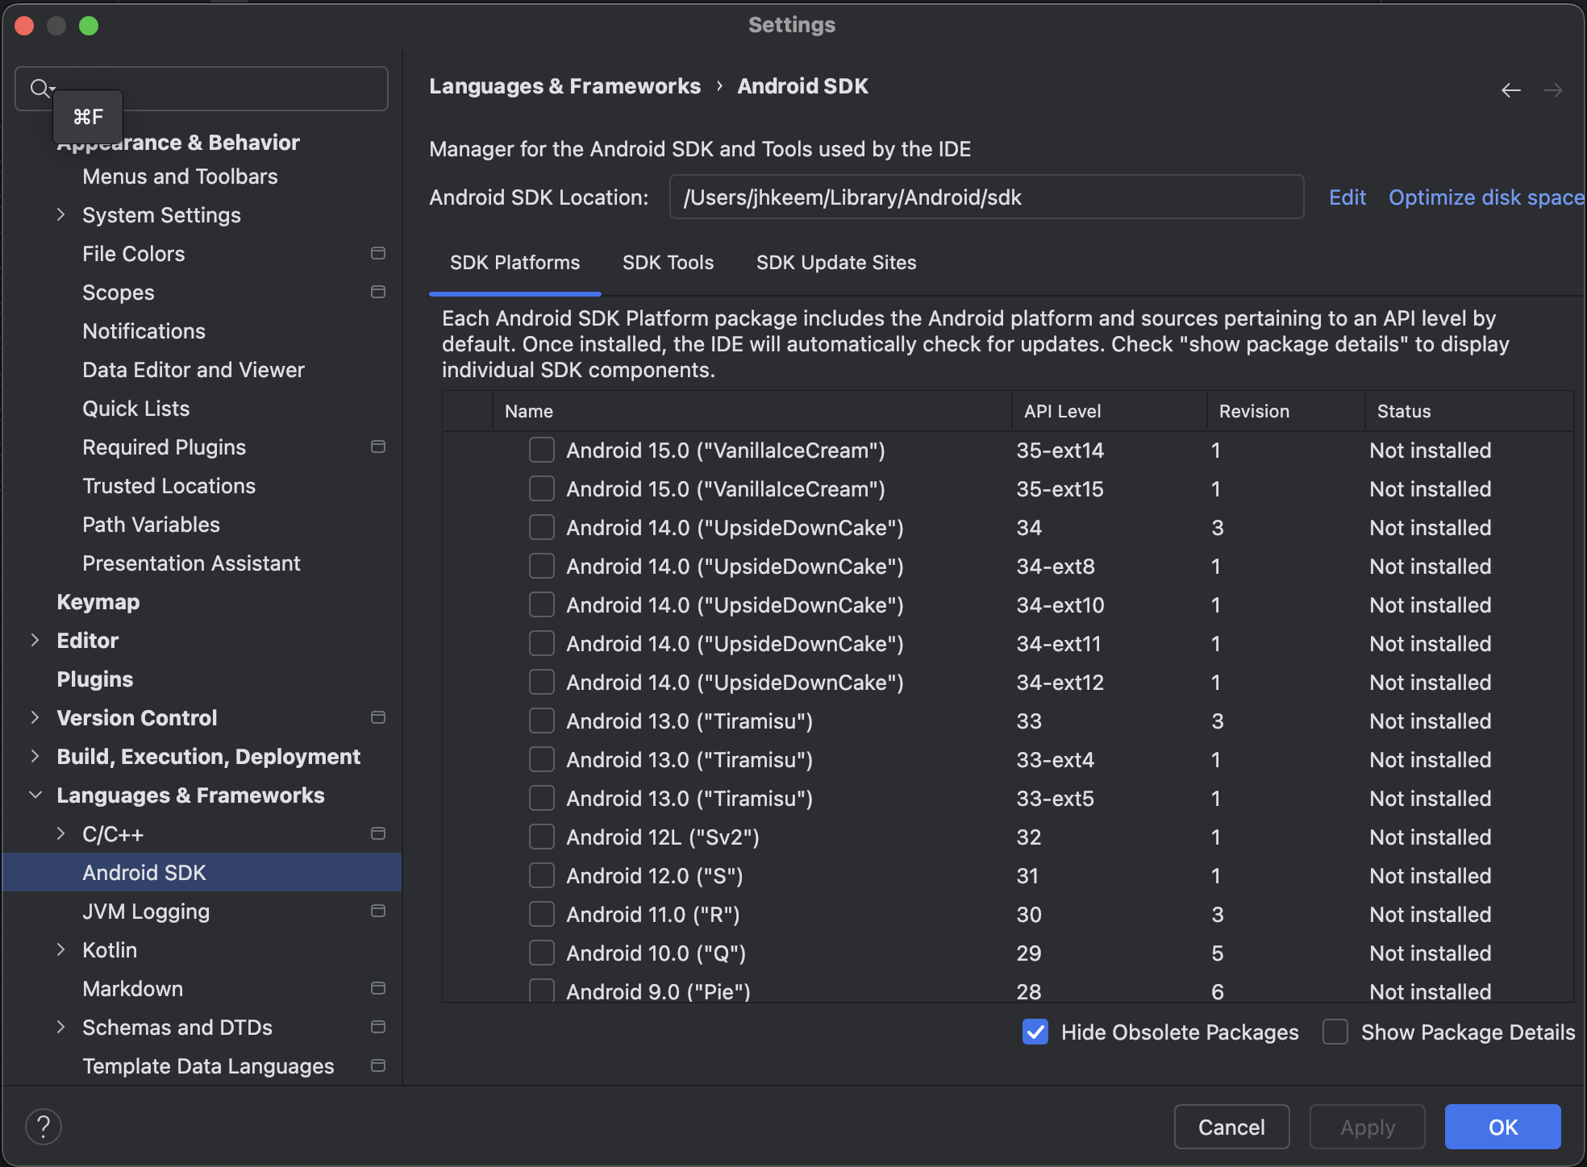1587x1167 pixels.
Task: Click project-level icon next to Markdown
Action: pos(377,989)
